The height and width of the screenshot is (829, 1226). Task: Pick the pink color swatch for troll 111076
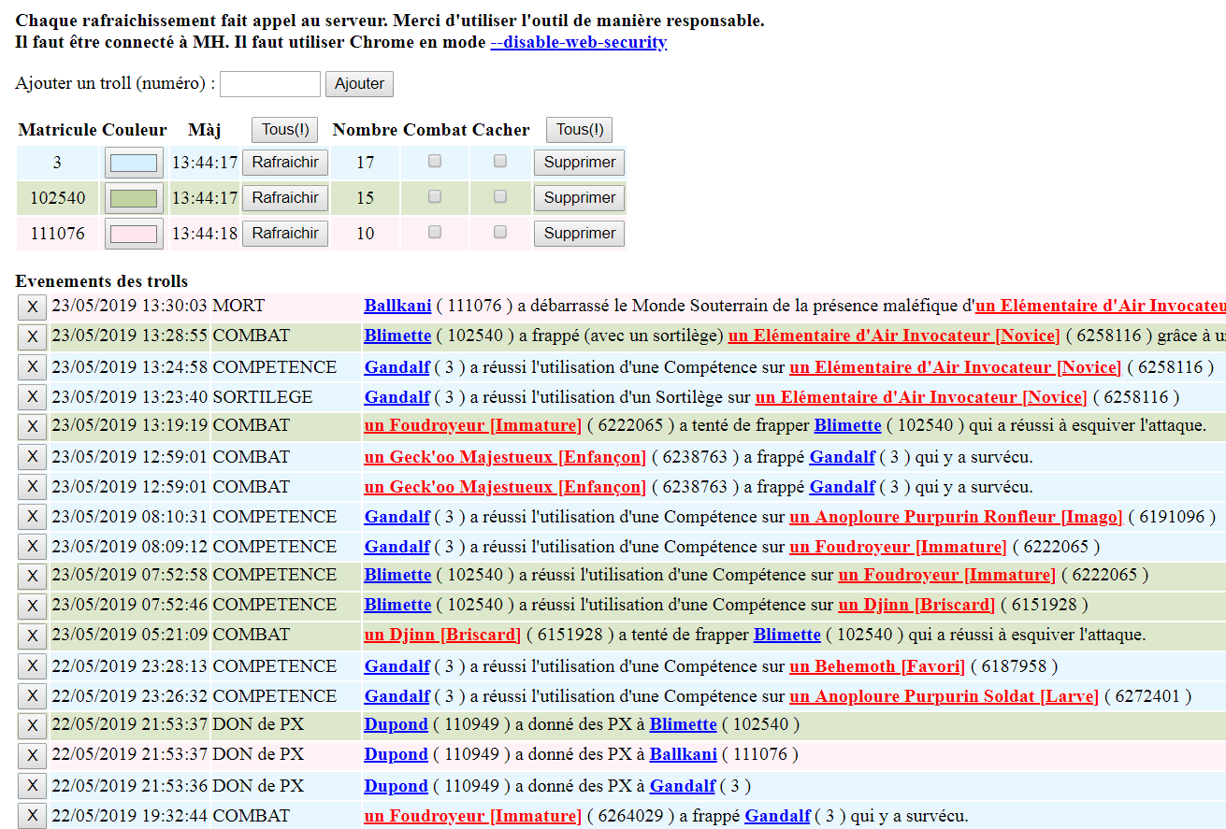tap(134, 234)
